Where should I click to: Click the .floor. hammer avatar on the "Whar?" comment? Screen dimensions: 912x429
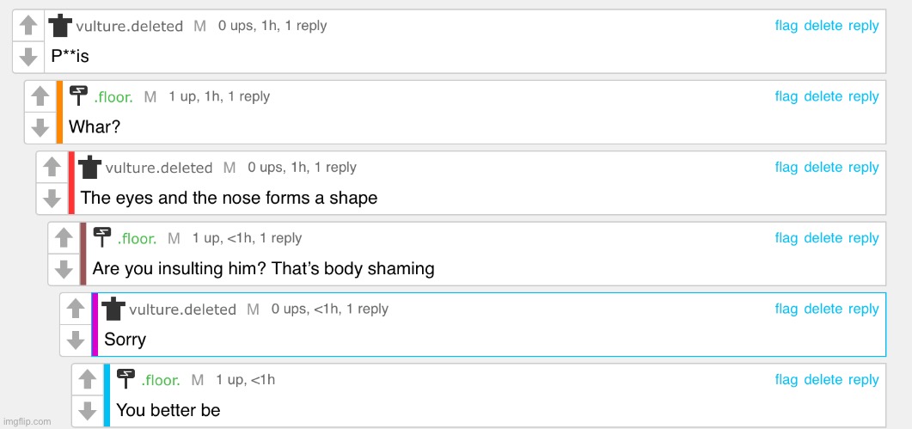coord(78,95)
